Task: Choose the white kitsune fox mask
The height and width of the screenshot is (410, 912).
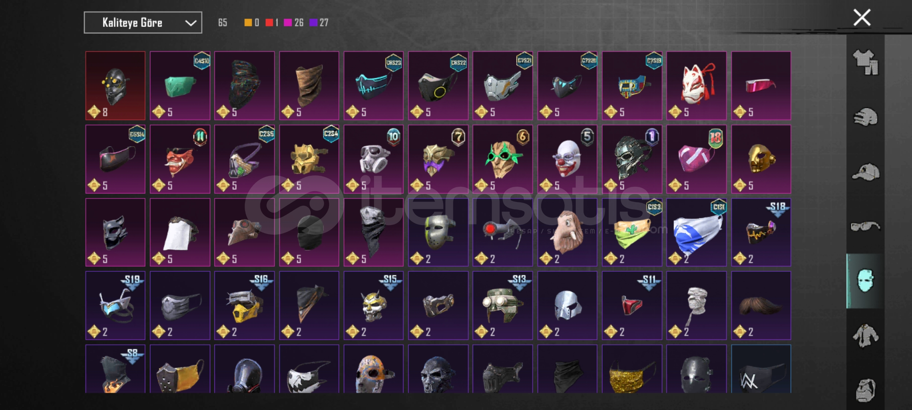Action: tap(696, 86)
